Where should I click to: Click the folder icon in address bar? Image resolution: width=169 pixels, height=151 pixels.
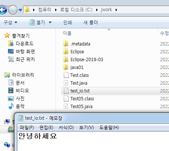(x=27, y=10)
